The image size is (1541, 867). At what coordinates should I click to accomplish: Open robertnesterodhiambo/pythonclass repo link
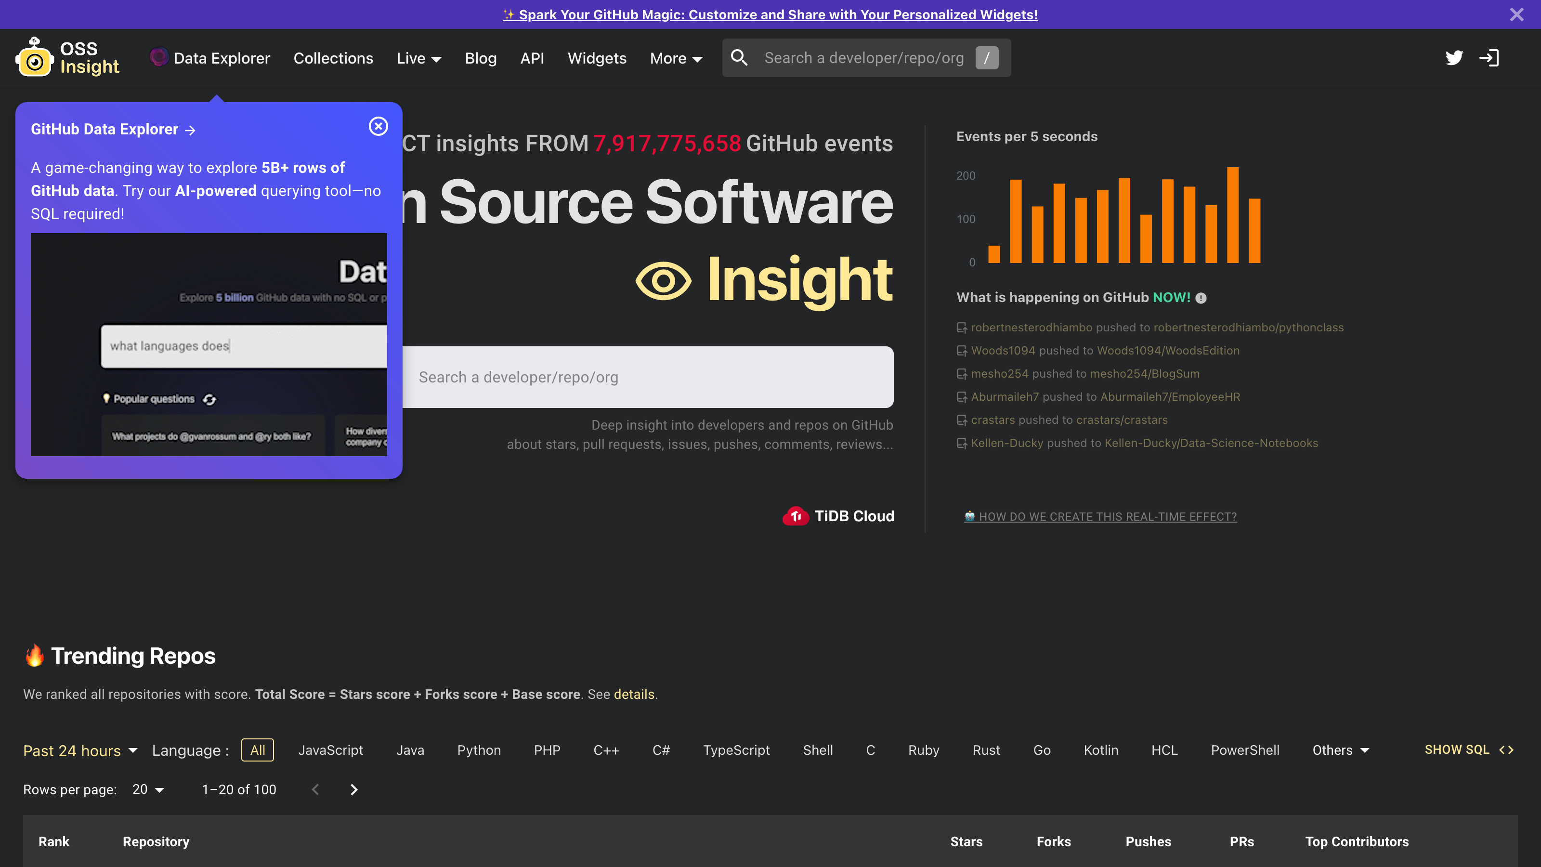(1249, 328)
